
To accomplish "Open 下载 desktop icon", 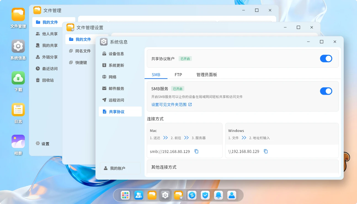I will coord(18,78).
